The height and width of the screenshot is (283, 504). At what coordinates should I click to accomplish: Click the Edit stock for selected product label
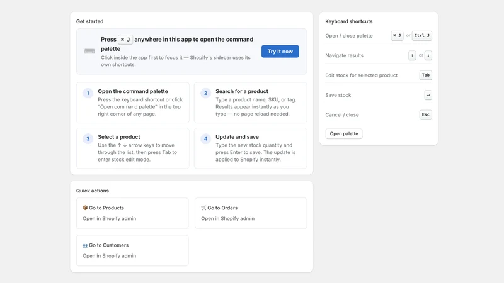[x=361, y=75]
